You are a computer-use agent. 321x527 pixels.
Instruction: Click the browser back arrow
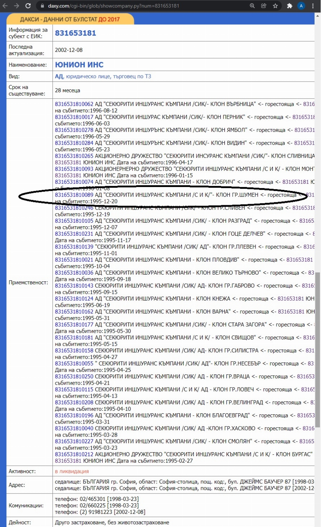pyautogui.click(x=5, y=6)
